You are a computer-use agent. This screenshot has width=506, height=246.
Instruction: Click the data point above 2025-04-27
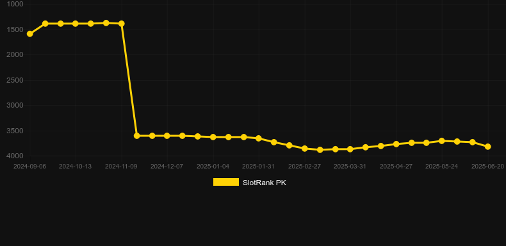point(396,144)
